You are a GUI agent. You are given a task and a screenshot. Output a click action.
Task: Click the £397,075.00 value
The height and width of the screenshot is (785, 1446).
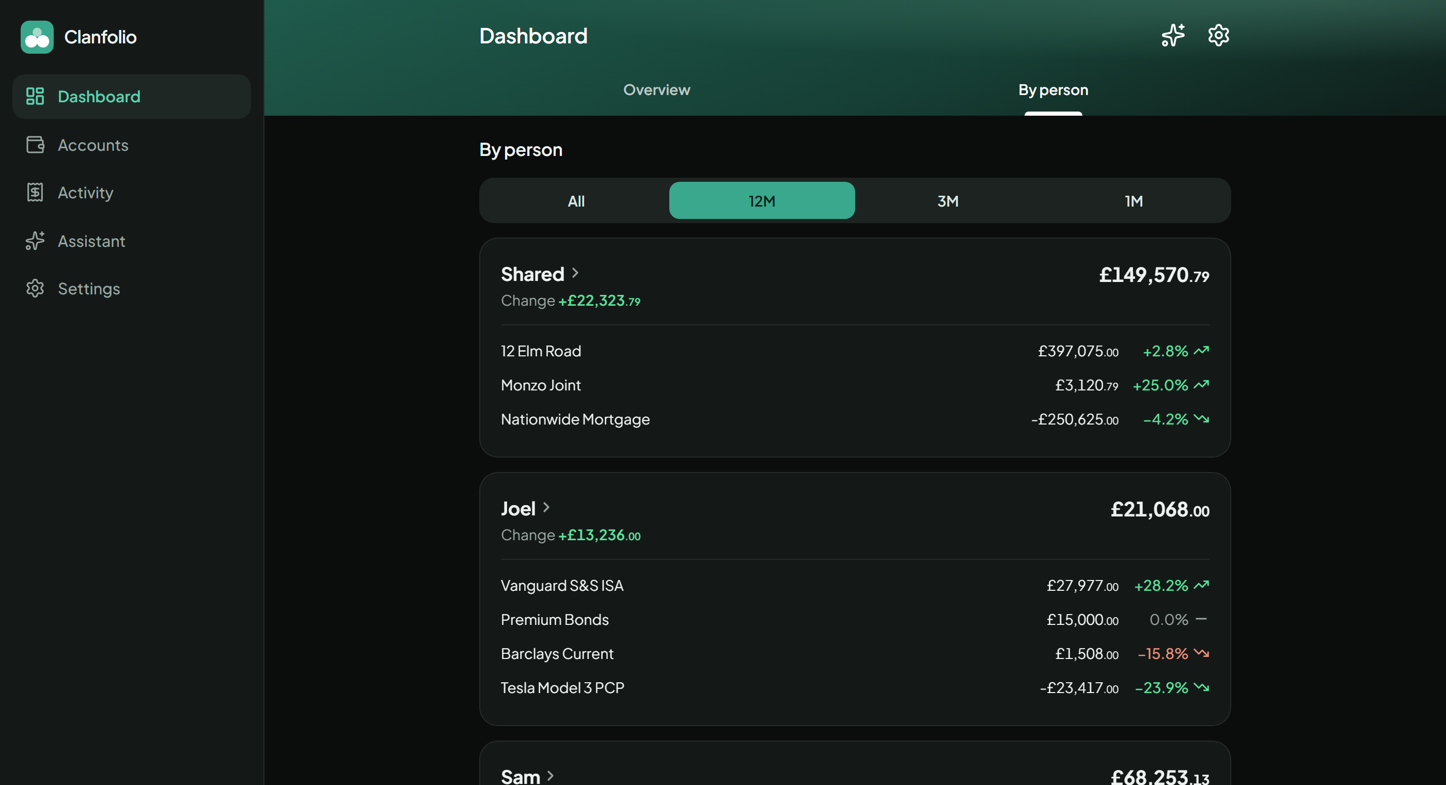tap(1078, 352)
